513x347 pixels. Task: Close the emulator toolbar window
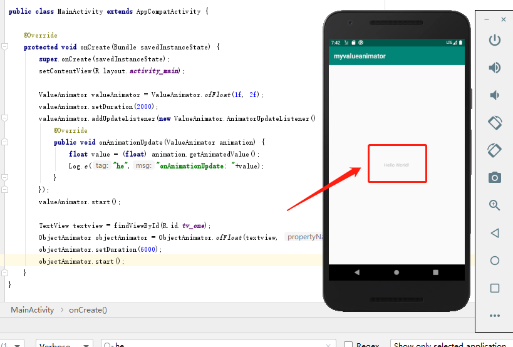click(x=503, y=19)
